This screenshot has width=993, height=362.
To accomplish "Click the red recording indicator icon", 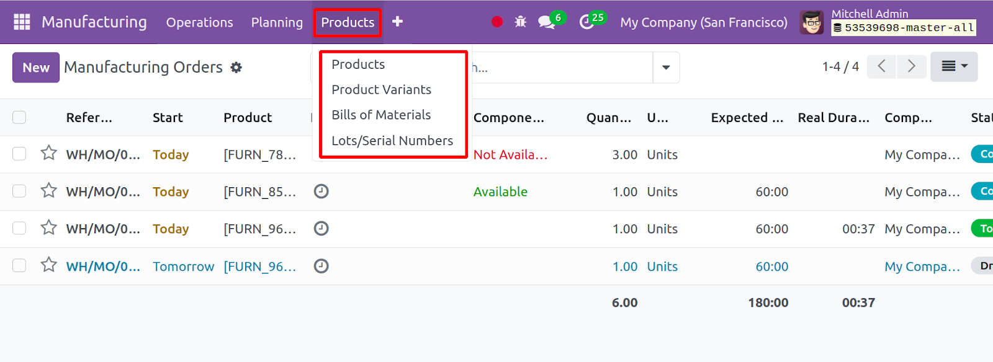I will click(x=497, y=22).
